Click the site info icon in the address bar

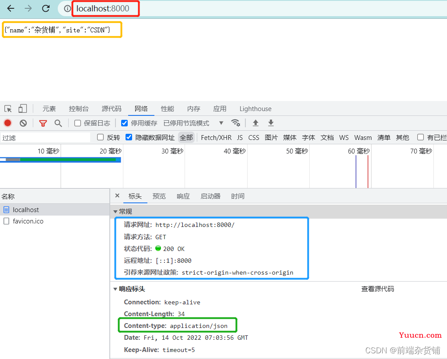pyautogui.click(x=67, y=9)
